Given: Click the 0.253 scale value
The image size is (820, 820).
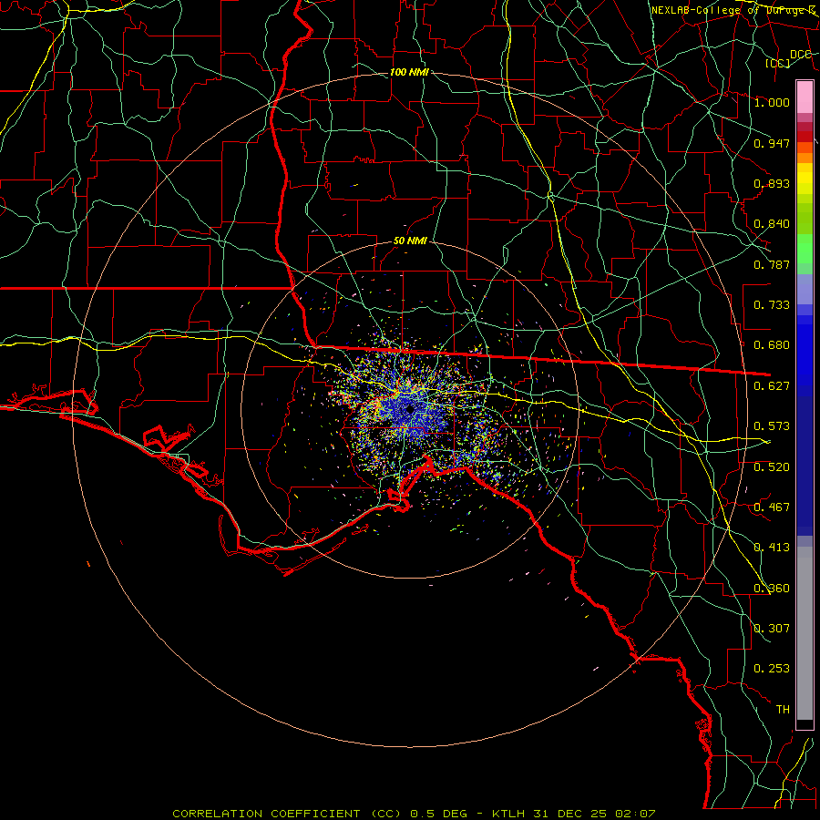Looking at the screenshot, I should click(772, 669).
